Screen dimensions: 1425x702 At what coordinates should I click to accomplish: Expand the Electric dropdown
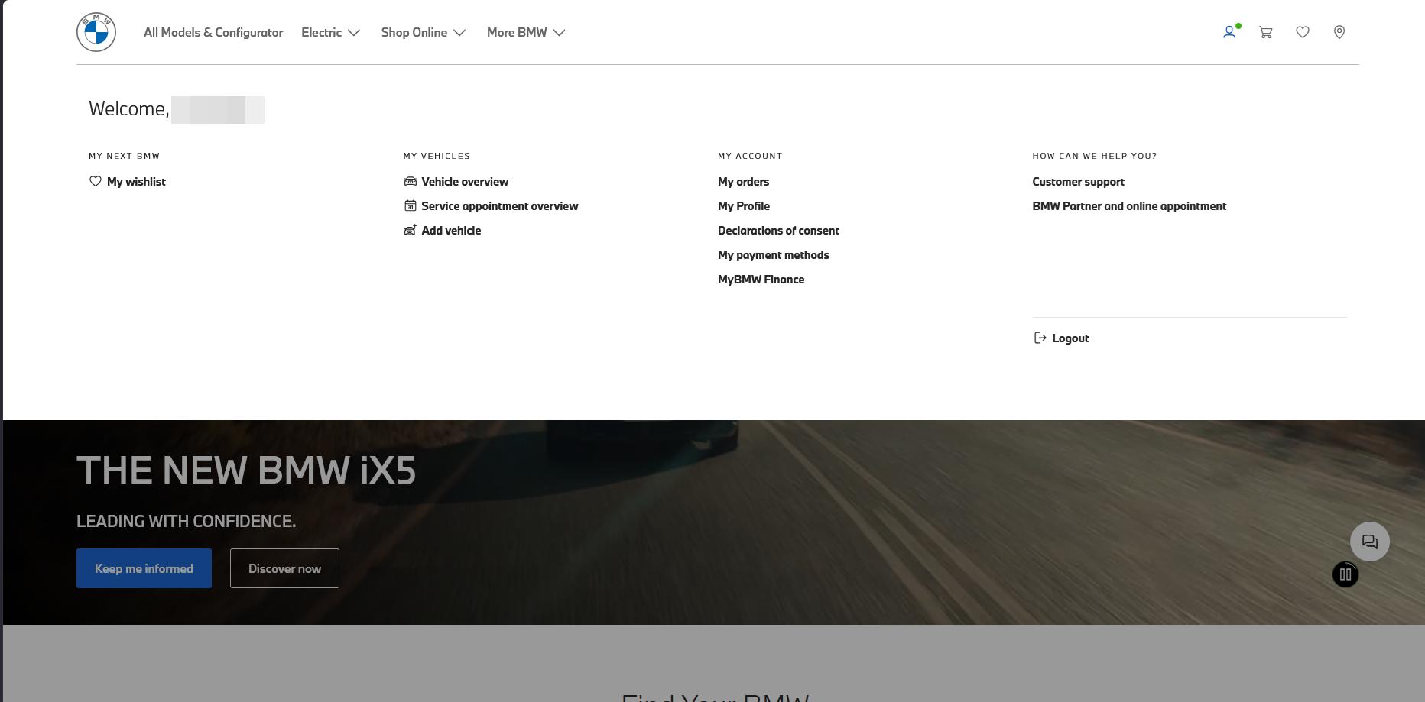tap(330, 32)
